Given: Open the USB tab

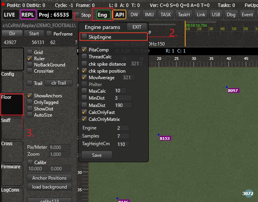Looking at the screenshot, I should 216,15.
